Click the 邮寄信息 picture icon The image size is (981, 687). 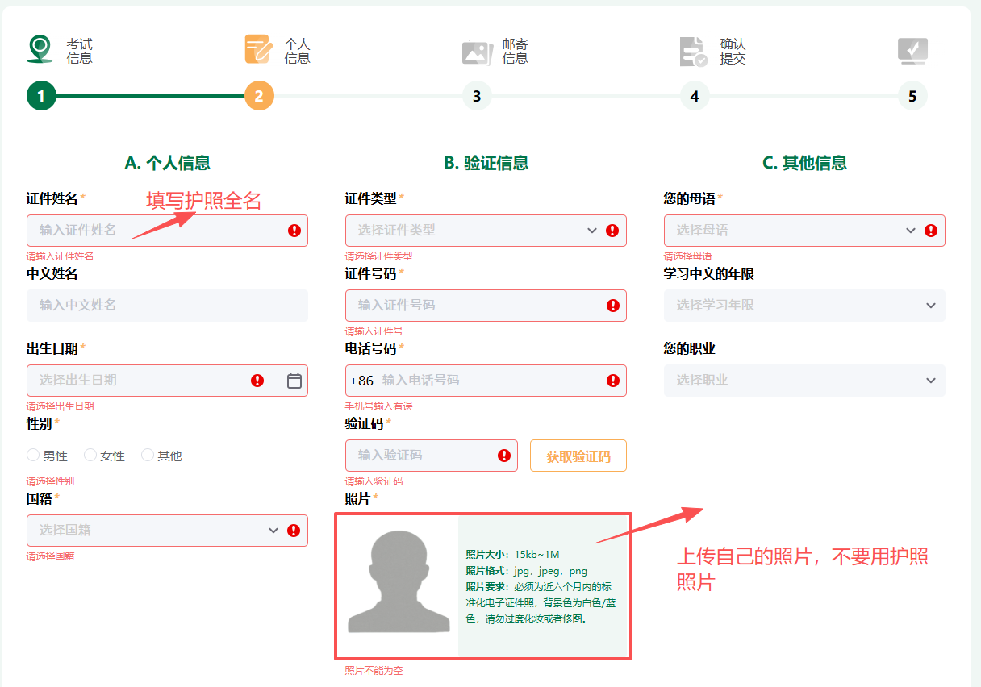tap(477, 52)
